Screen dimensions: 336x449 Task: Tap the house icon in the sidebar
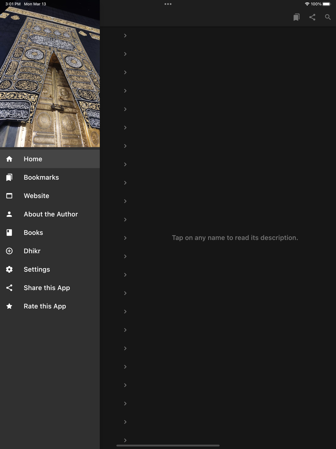9,159
